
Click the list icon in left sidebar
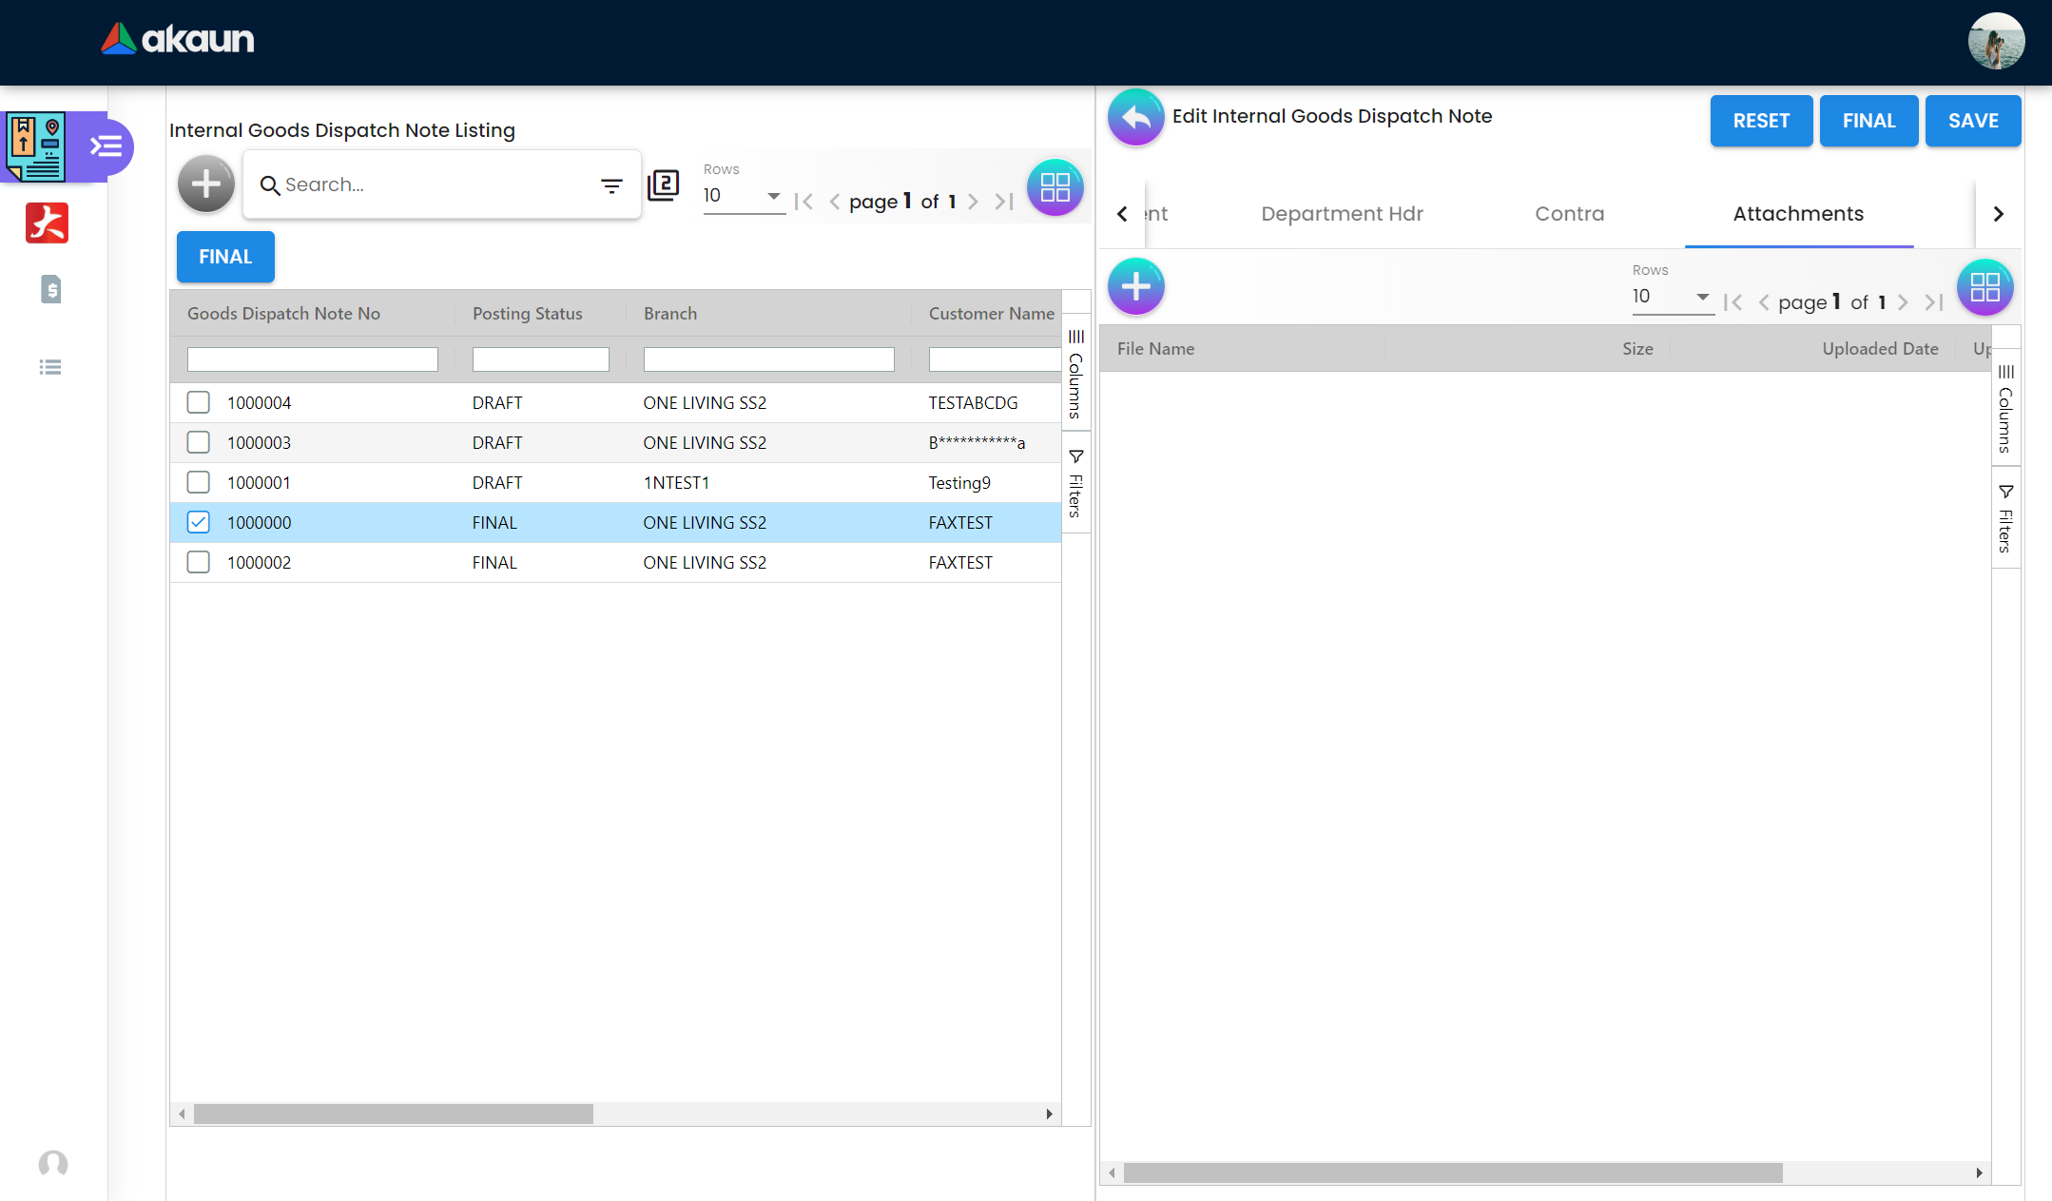tap(50, 367)
